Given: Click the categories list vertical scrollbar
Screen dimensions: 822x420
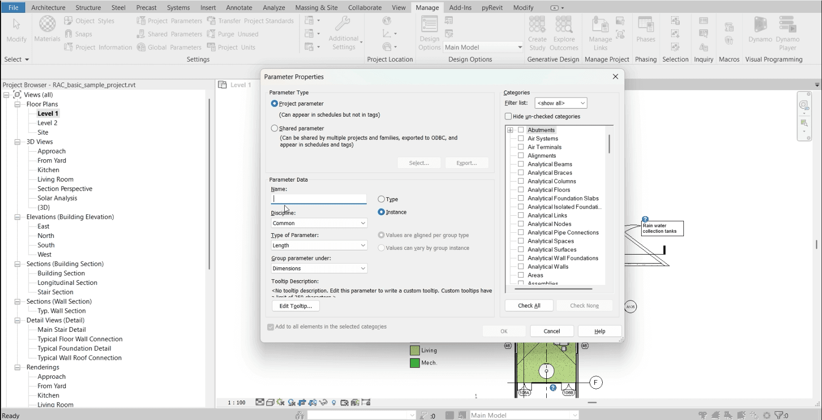Looking at the screenshot, I should (x=609, y=144).
